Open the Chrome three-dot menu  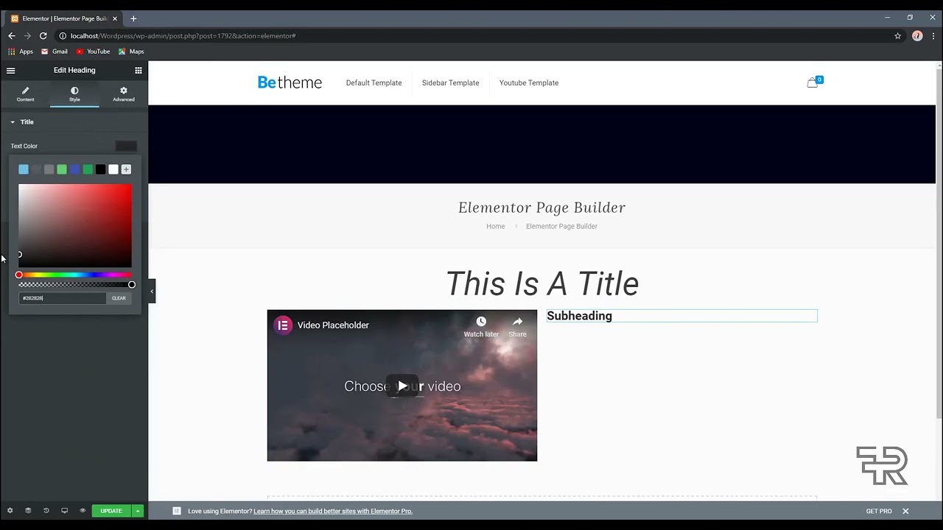[x=933, y=36]
